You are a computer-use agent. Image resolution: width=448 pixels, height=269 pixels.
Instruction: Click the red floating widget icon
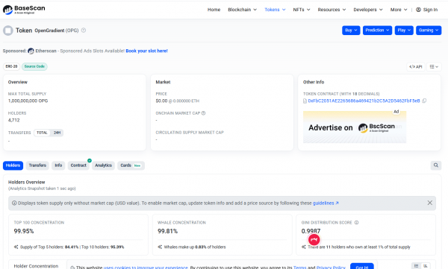pos(314,240)
